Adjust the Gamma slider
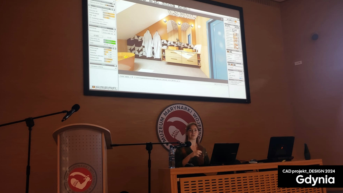 110,55
